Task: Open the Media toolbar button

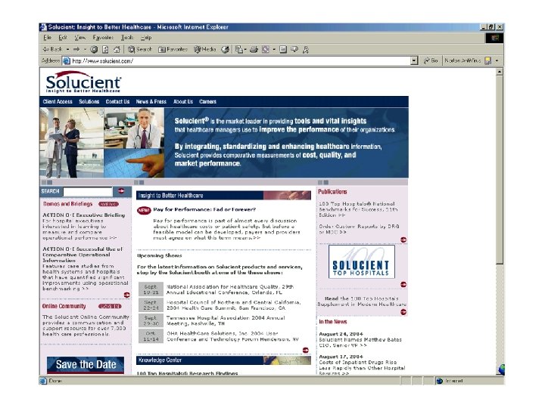Action: [205, 49]
